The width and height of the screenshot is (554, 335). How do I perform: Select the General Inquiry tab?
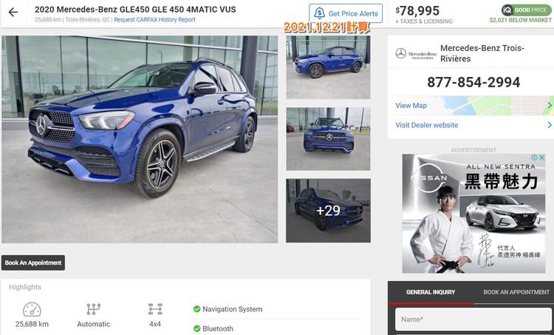[431, 292]
